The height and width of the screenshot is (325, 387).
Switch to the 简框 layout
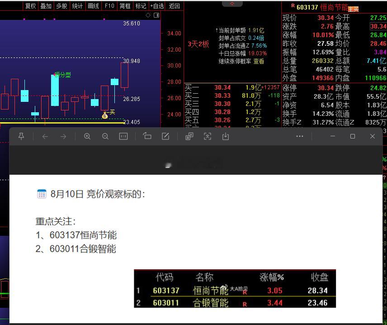(125, 6)
